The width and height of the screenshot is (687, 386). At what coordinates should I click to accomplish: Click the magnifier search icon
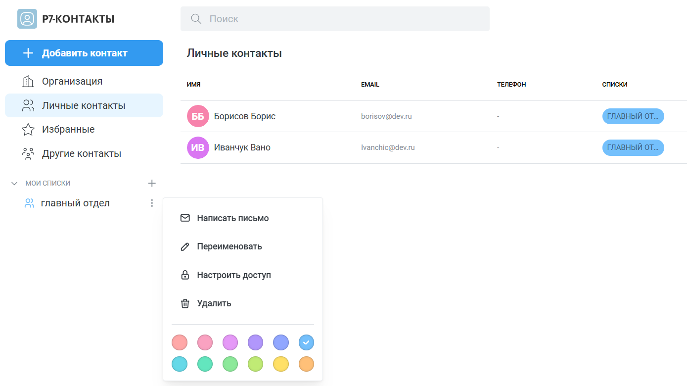(x=196, y=19)
